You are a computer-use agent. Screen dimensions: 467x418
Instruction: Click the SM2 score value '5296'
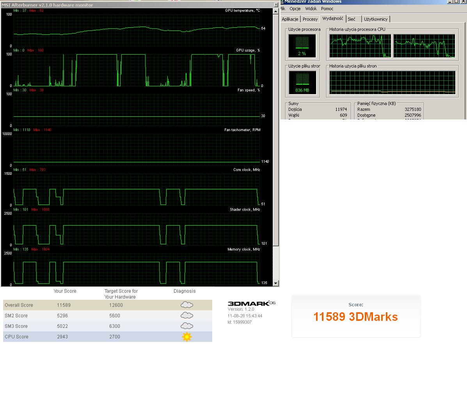pos(62,315)
